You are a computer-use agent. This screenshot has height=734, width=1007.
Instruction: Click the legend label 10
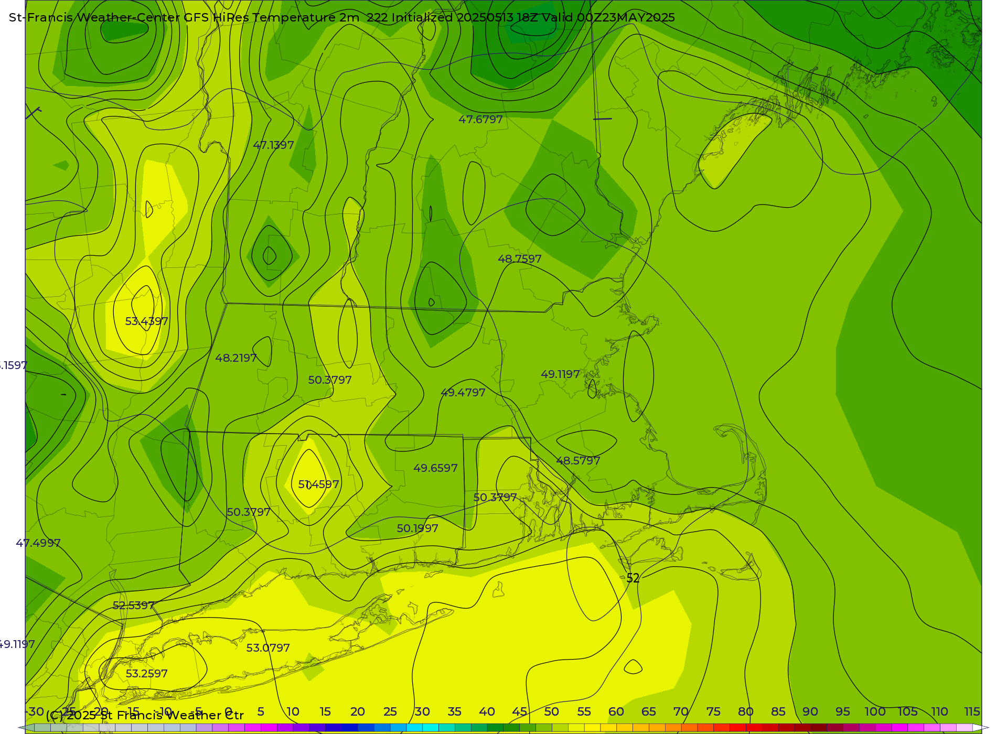point(293,712)
